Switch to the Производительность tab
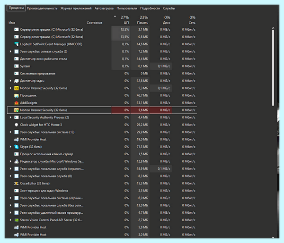Image resolution: width=284 pixels, height=243 pixels. pyautogui.click(x=42, y=8)
